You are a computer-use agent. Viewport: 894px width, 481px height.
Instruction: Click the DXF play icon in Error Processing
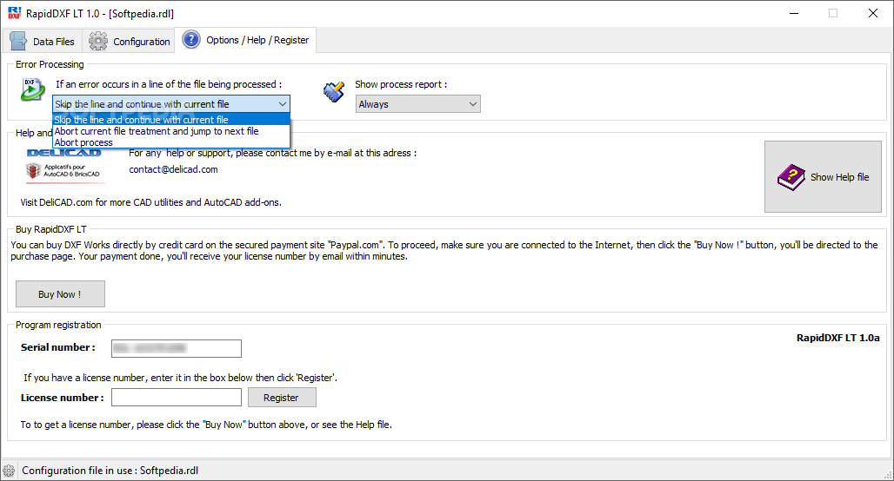click(x=33, y=90)
